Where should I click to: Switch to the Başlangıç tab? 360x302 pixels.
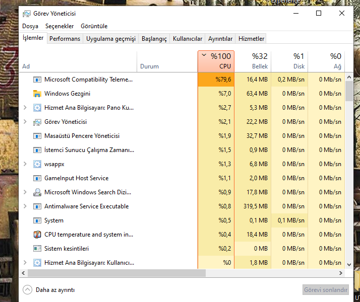154,39
